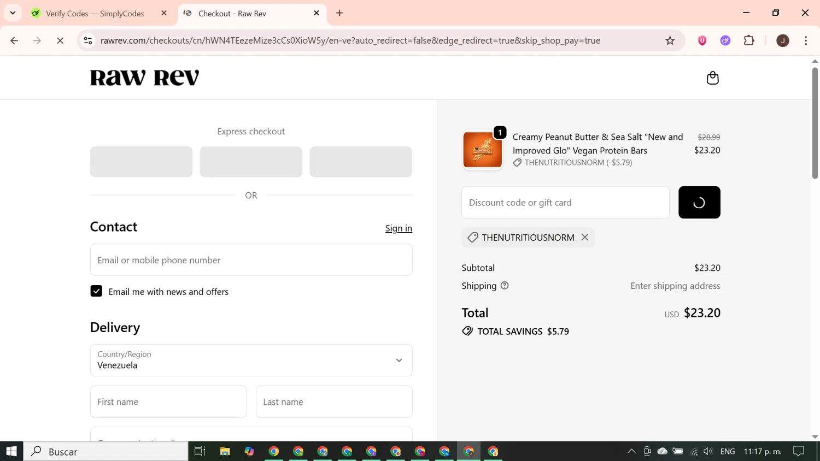Click the discount apply button with spinner
Image resolution: width=820 pixels, height=461 pixels.
699,202
